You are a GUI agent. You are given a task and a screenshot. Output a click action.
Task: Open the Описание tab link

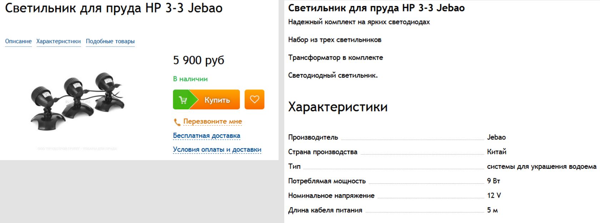pyautogui.click(x=18, y=41)
